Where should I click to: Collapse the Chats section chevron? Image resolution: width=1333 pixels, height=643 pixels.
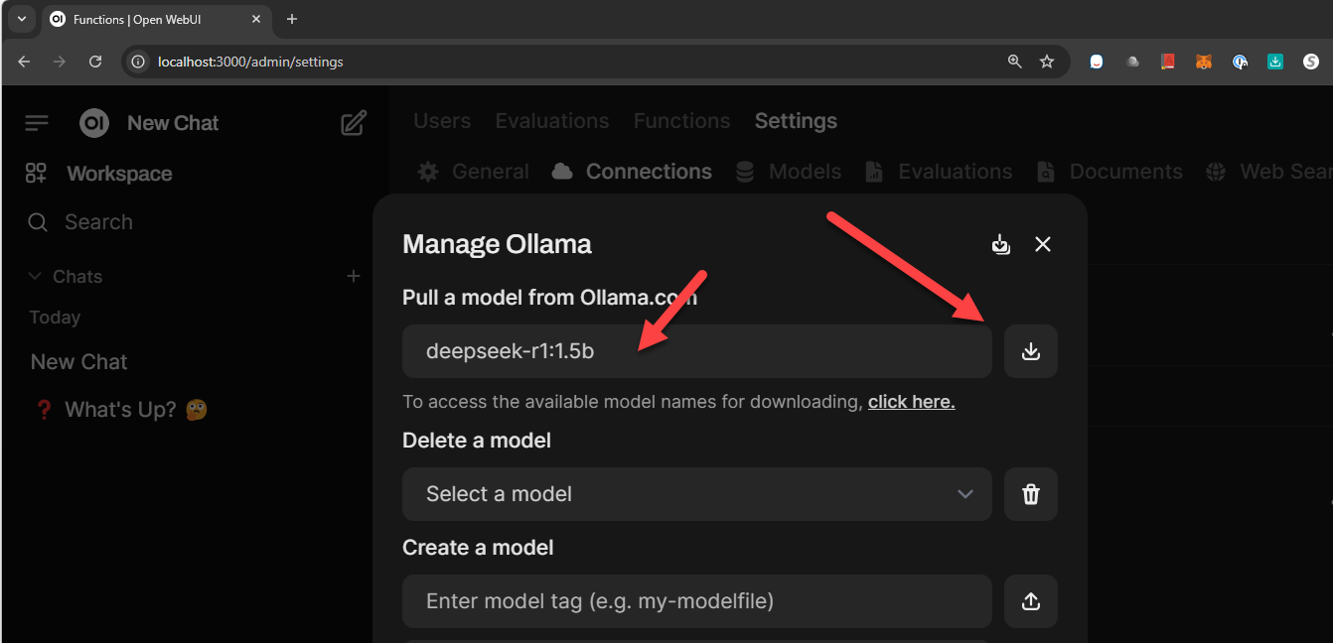[36, 276]
